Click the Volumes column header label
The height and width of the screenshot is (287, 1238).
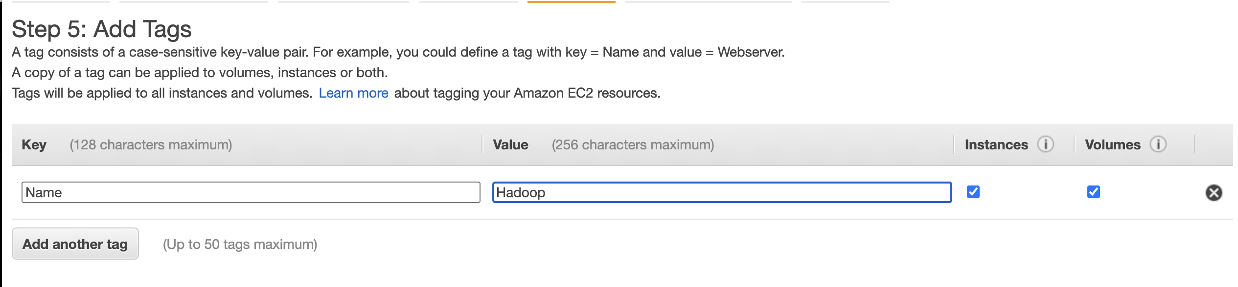click(x=1113, y=144)
